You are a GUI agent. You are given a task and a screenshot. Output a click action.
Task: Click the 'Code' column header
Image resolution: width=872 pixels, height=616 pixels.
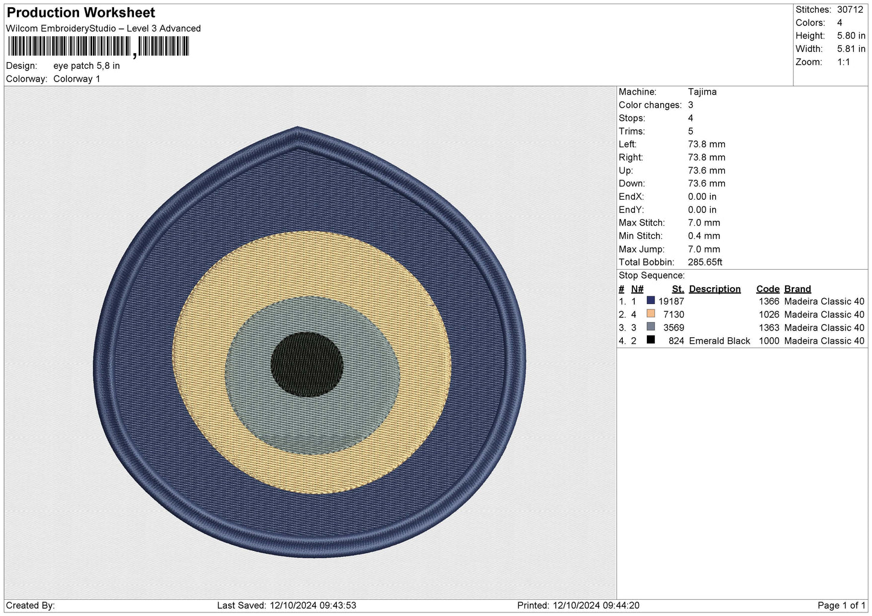tap(768, 289)
